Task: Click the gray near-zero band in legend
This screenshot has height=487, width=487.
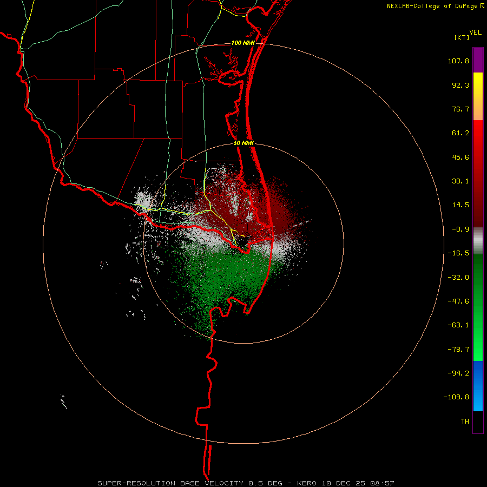Action: pyautogui.click(x=478, y=241)
